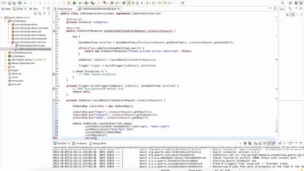Viewport: 304px width, 171px height.
Task: Select mvnw.cmd file in Project Explorer
Action: pyautogui.click(x=17, y=81)
